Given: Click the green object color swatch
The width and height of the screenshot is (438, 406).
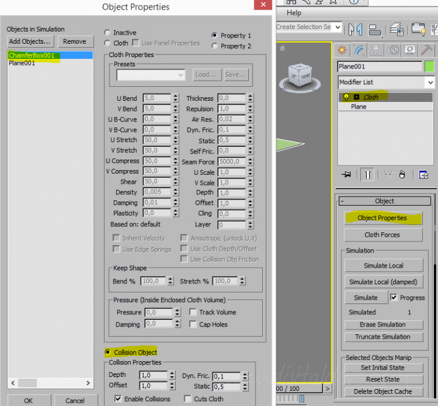Looking at the screenshot, I should [430, 66].
